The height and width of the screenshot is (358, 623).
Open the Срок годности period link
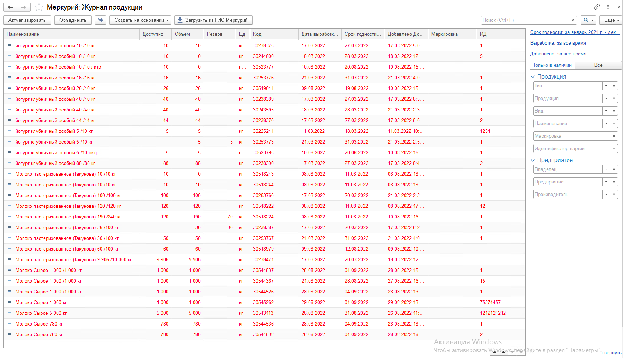(575, 32)
